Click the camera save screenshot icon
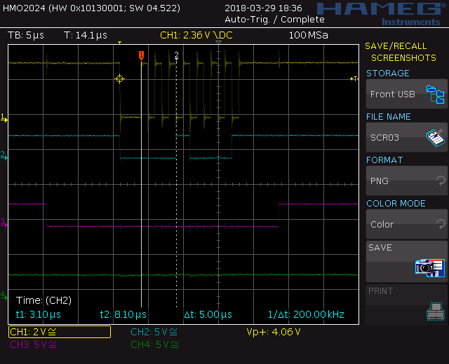The height and width of the screenshot is (364, 449). tap(430, 267)
